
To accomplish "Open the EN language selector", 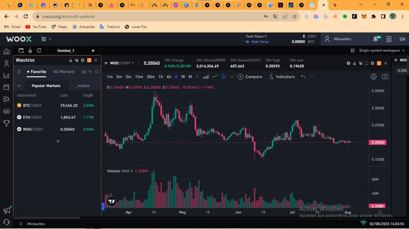I will [402, 39].
